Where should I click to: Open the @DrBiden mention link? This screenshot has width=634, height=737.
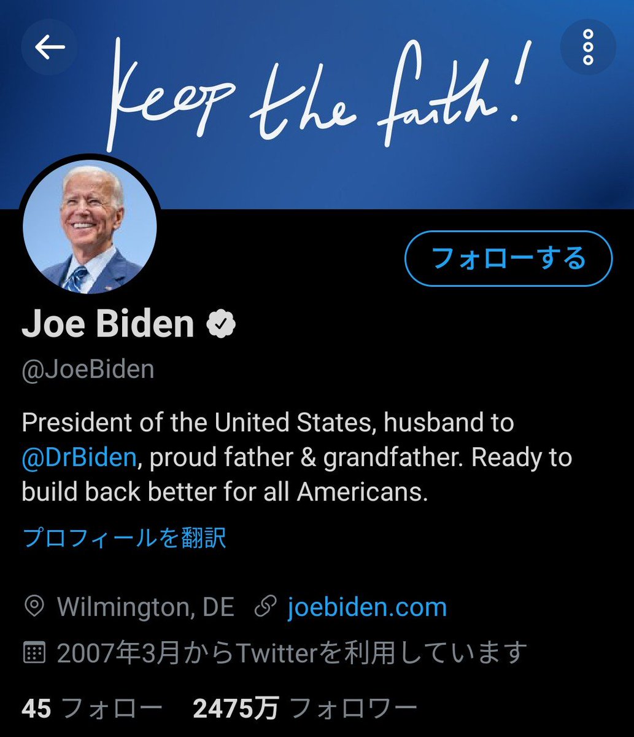tap(79, 458)
